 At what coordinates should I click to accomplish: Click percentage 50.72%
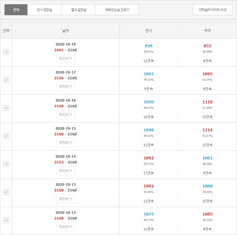(x=149, y=164)
